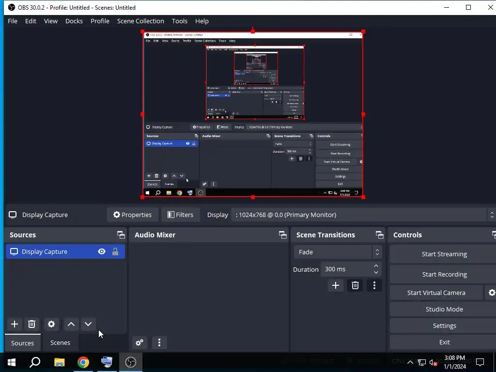
Task: Toggle Display Capture visibility eye
Action: point(102,251)
